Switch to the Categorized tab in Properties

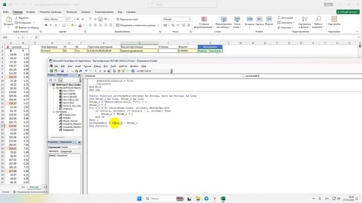[66, 152]
